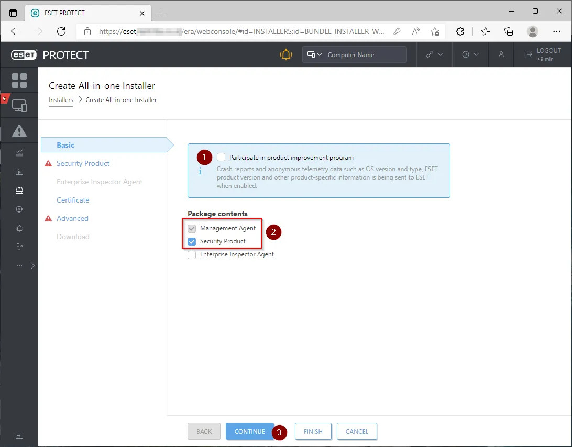Click the Create All-in-one Installer breadcrumb text
The height and width of the screenshot is (447, 572).
click(x=121, y=100)
